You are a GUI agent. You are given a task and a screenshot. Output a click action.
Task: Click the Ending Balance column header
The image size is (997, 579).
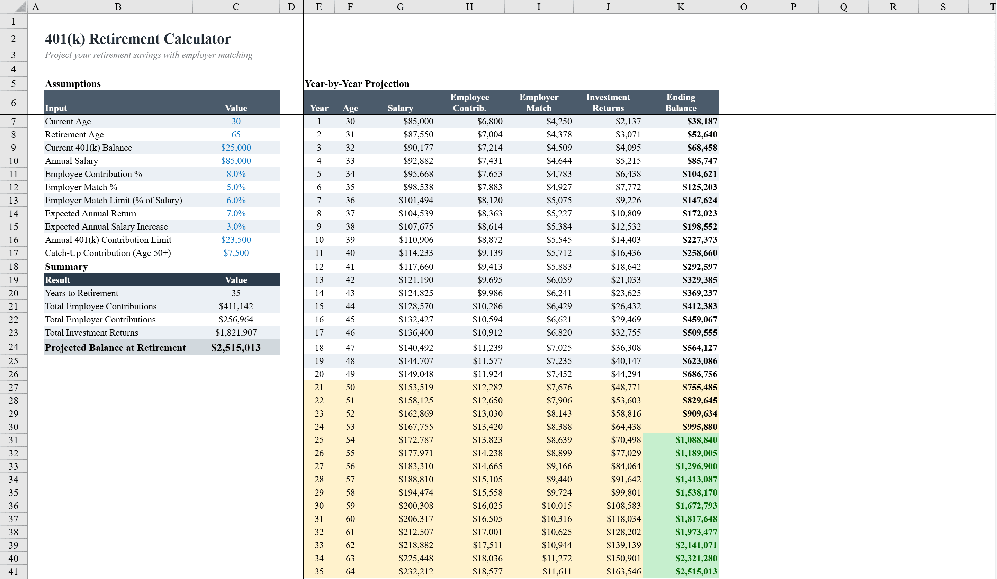[x=681, y=102]
